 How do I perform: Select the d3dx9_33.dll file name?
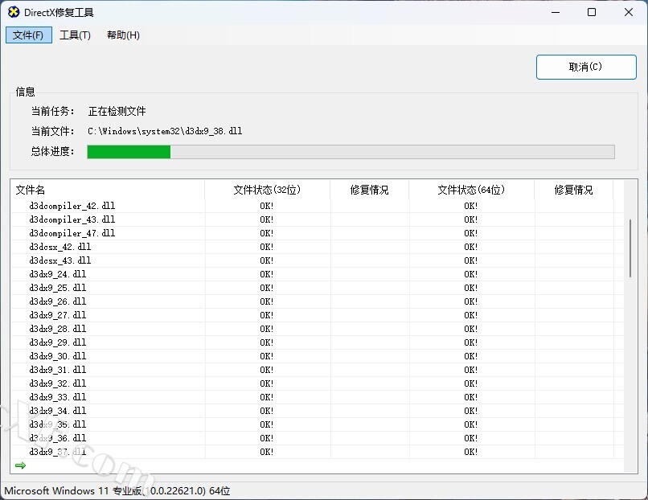click(58, 396)
